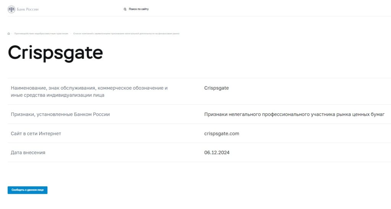Click the "Банк России" logo text

click(x=27, y=9)
